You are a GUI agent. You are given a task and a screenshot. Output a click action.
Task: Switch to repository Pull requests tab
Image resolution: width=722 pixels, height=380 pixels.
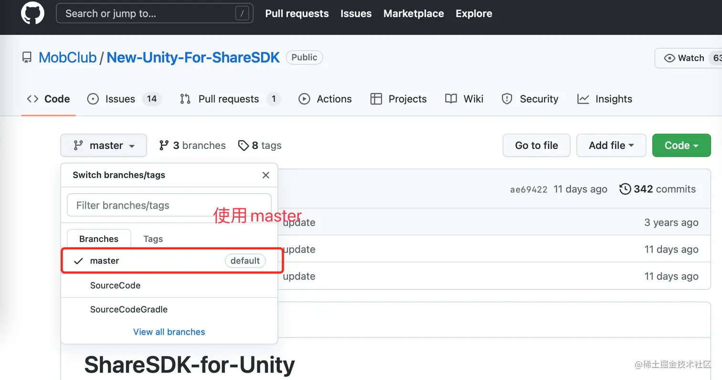click(x=230, y=99)
